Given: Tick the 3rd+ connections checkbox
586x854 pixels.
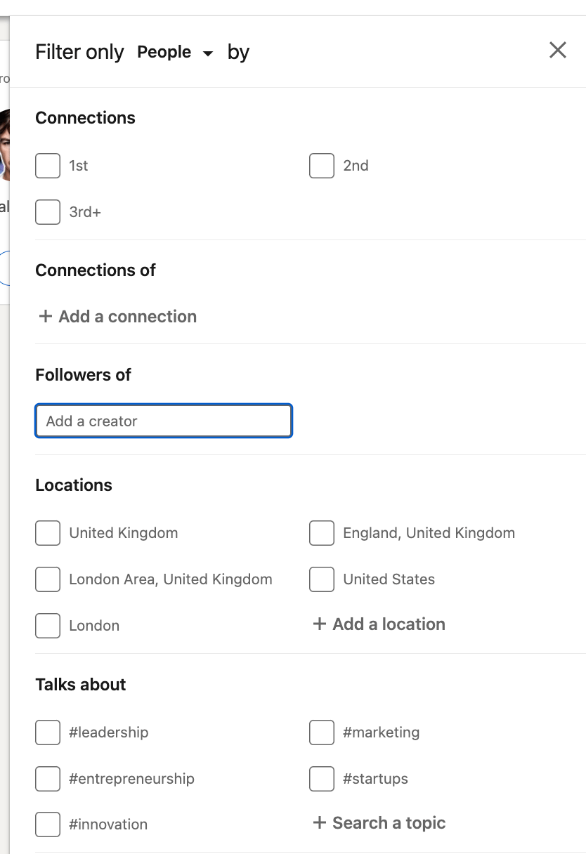Looking at the screenshot, I should pyautogui.click(x=48, y=211).
